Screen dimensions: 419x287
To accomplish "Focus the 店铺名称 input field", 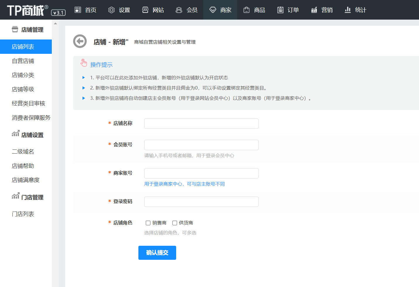I will pos(201,123).
